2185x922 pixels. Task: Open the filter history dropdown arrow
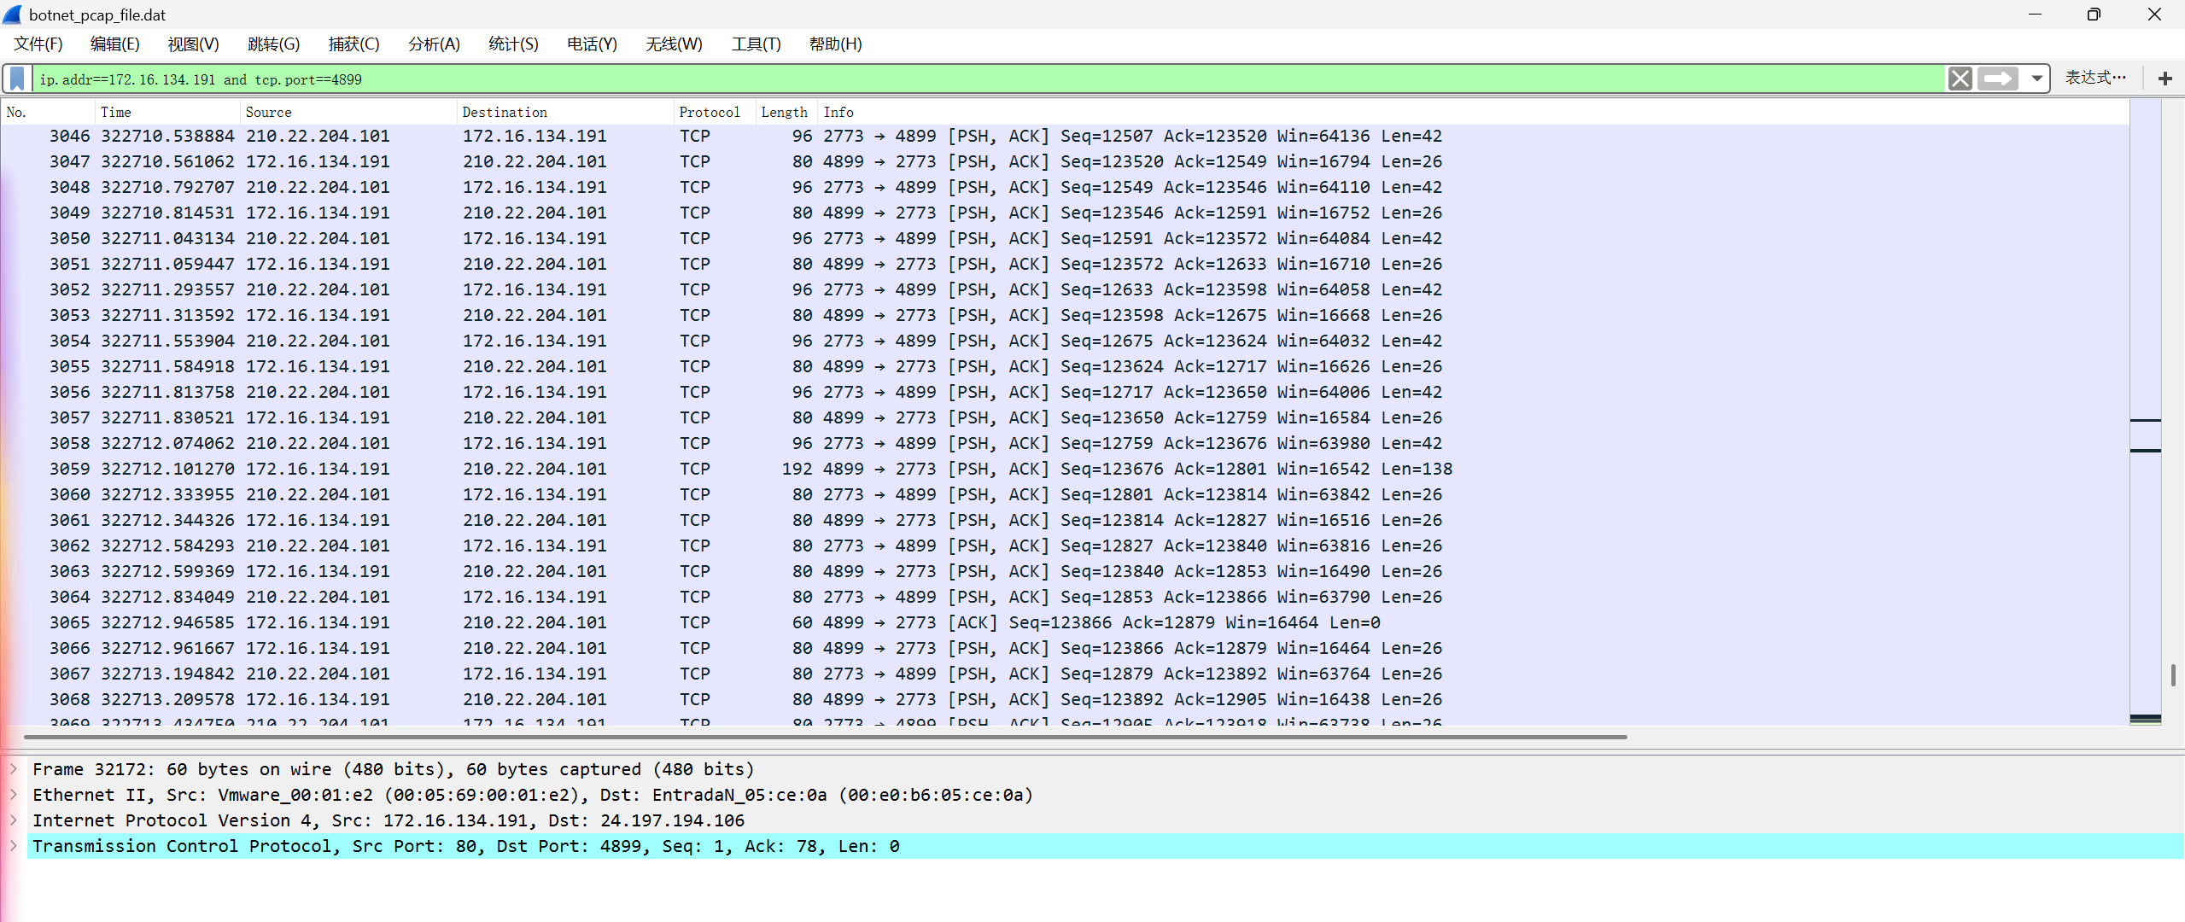click(x=2037, y=79)
